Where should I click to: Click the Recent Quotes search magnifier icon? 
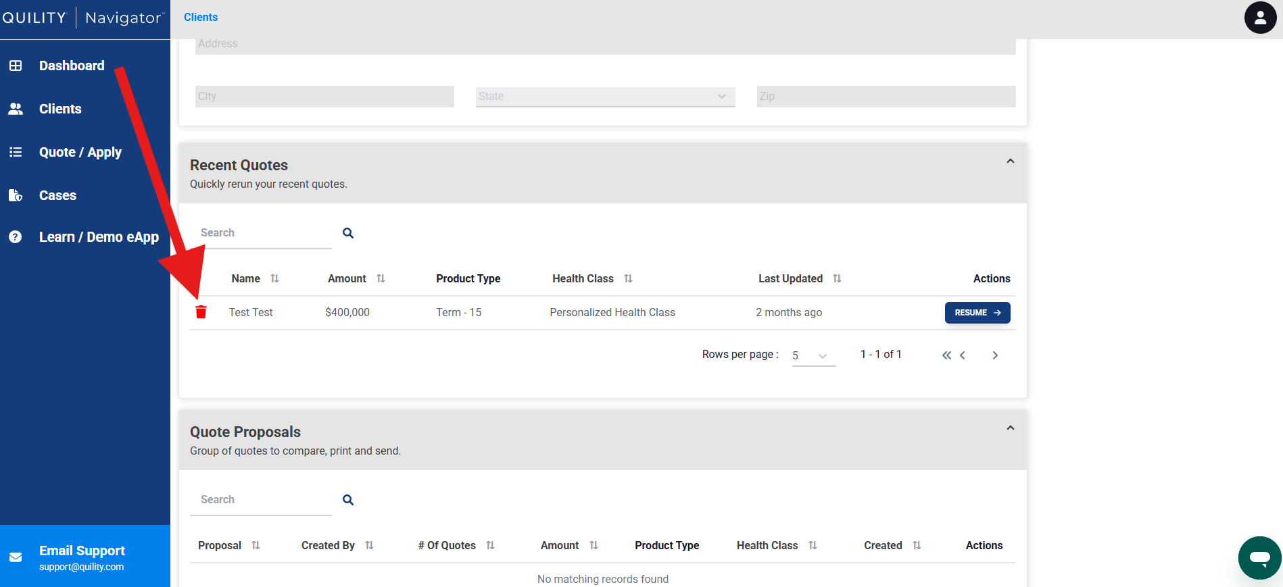pyautogui.click(x=348, y=233)
